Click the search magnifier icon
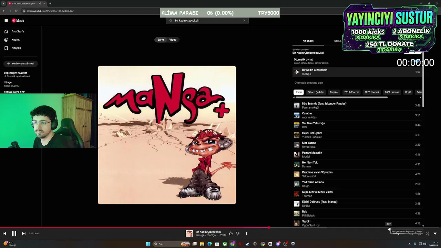441x248 pixels. [171, 21]
